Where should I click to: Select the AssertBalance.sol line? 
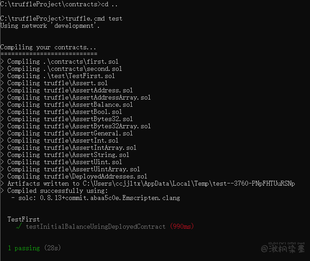[70, 104]
